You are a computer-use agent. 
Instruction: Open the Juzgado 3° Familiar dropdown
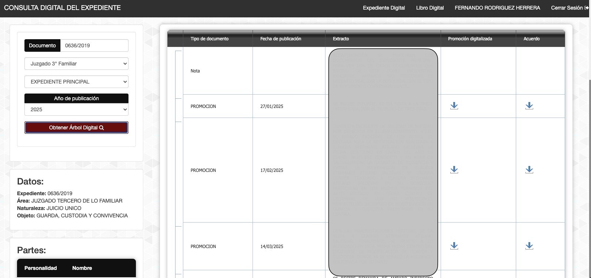pos(76,64)
